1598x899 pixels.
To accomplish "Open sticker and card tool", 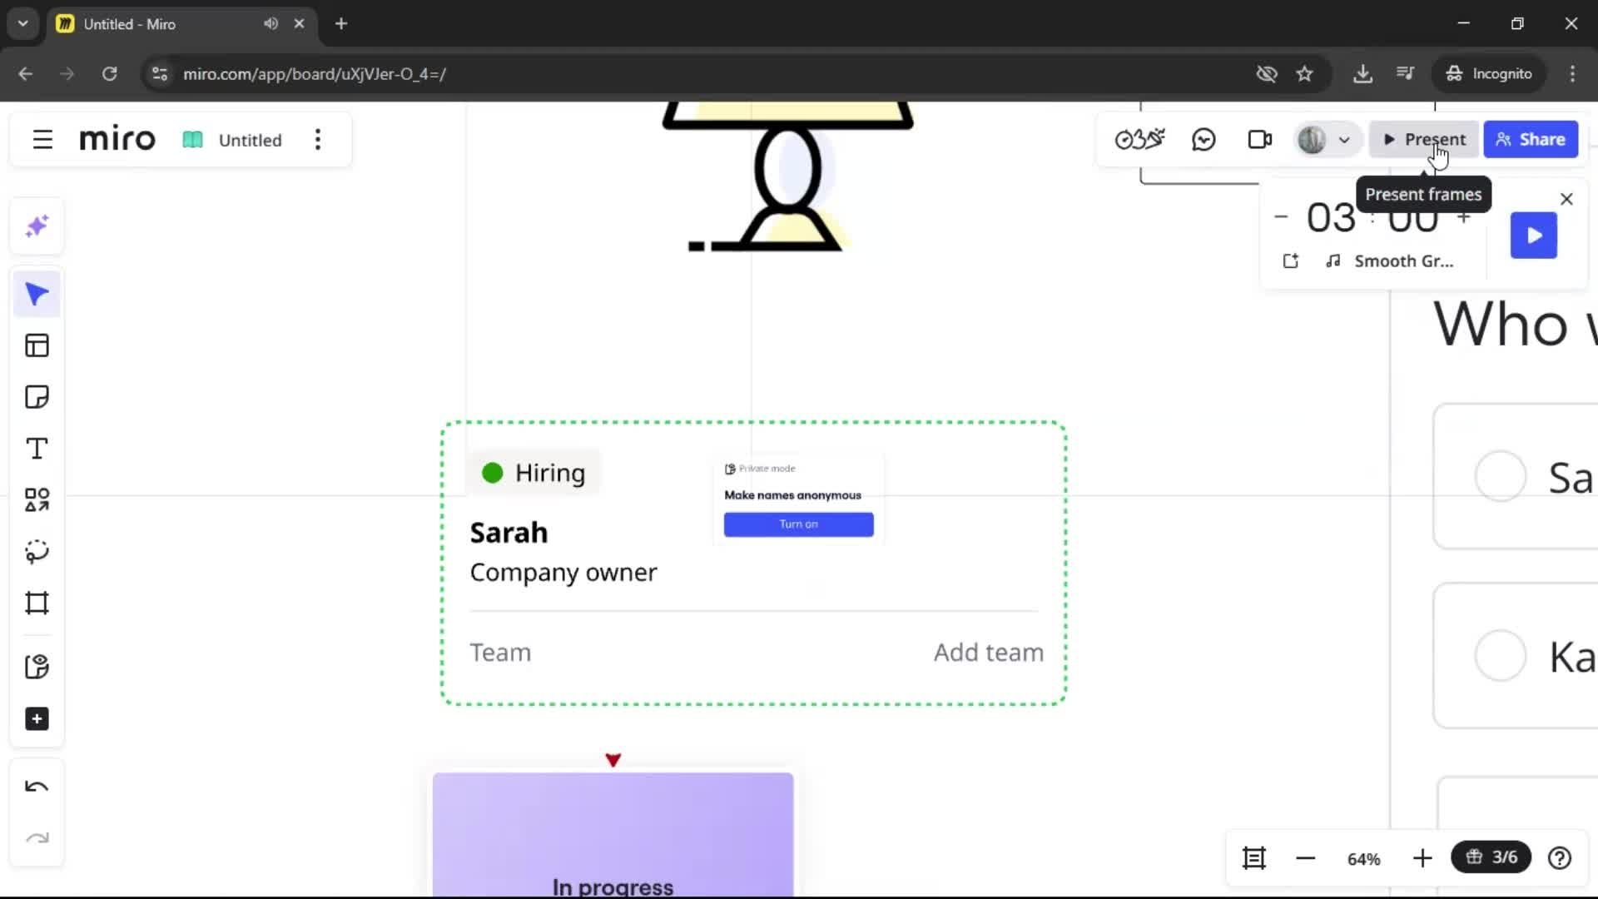I will point(37,667).
